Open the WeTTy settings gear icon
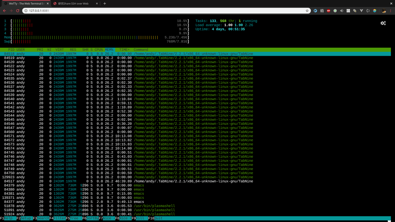 click(383, 23)
